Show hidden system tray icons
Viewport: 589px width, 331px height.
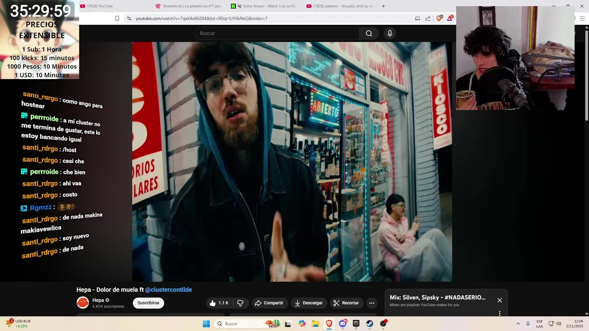518,324
